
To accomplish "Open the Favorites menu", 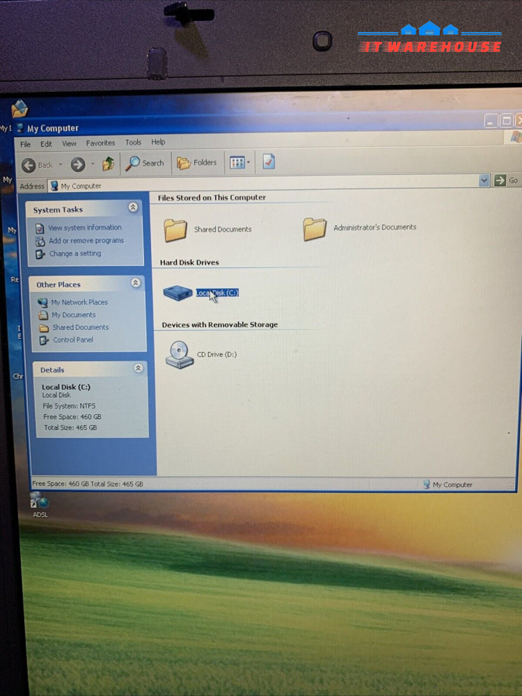I will point(100,143).
